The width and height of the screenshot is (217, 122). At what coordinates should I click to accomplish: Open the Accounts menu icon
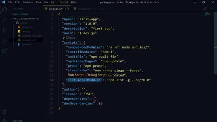[4, 111]
